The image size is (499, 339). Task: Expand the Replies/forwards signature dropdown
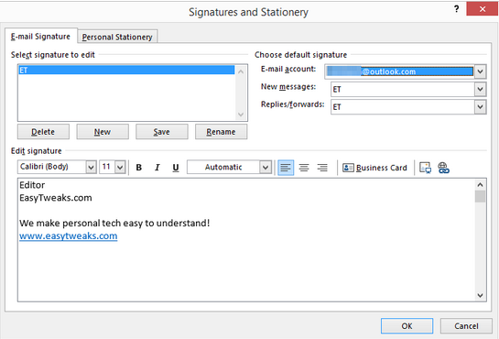coord(480,107)
